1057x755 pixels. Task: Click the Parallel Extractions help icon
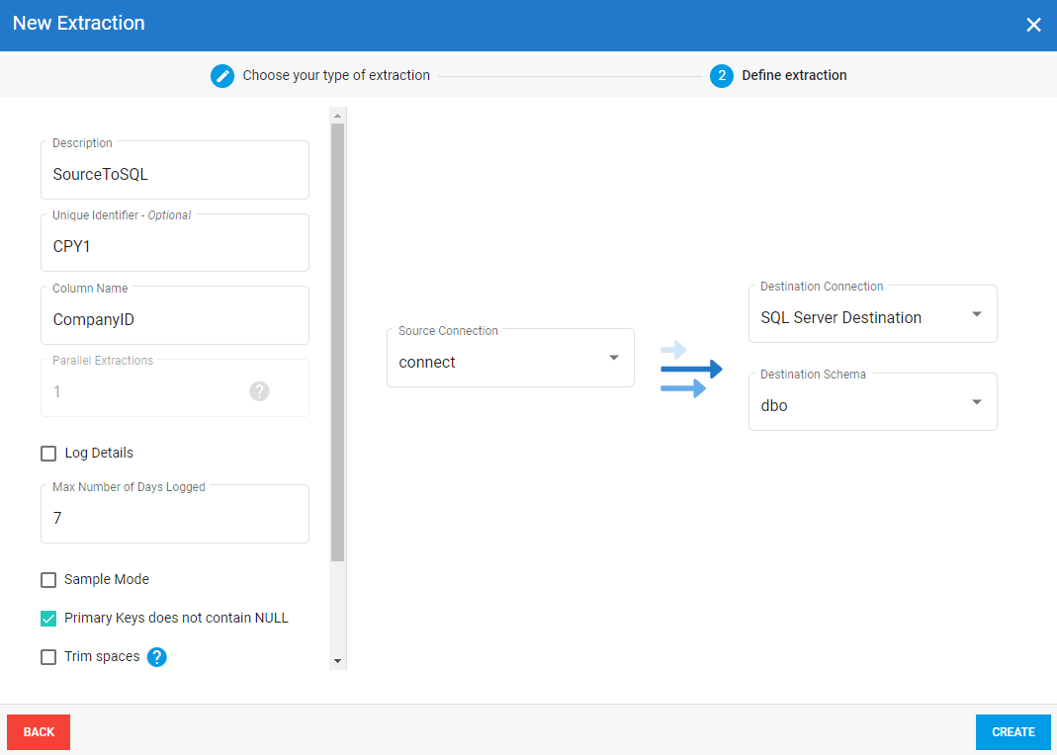pyautogui.click(x=259, y=391)
